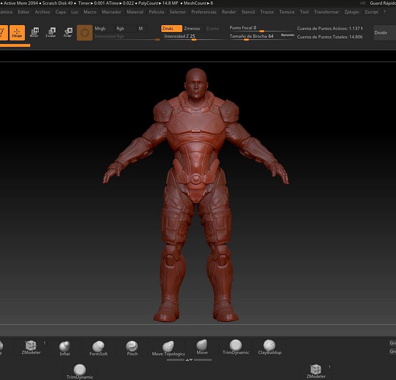Viewport: 396px width, 380px height.
Task: Click the Active Mem 2094 status text
Action: [21, 3]
